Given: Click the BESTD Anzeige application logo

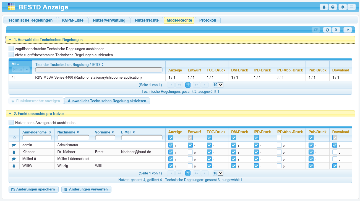Looking at the screenshot, I should click(x=11, y=7).
